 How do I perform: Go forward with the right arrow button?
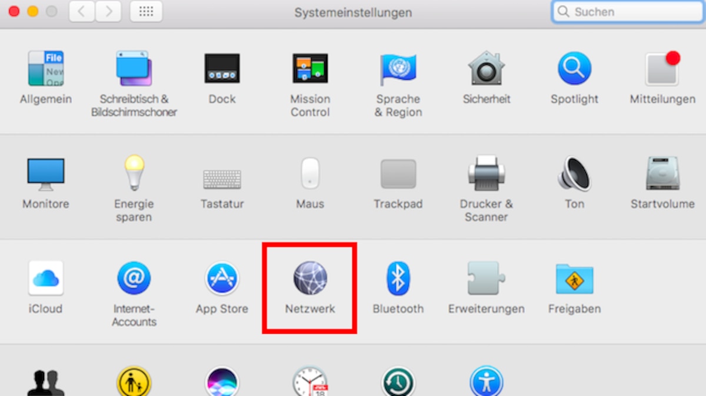[x=107, y=12]
